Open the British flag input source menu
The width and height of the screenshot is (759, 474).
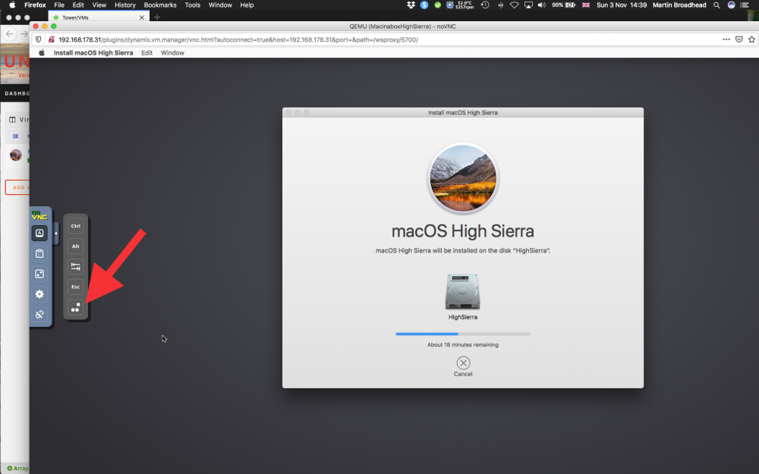586,5
